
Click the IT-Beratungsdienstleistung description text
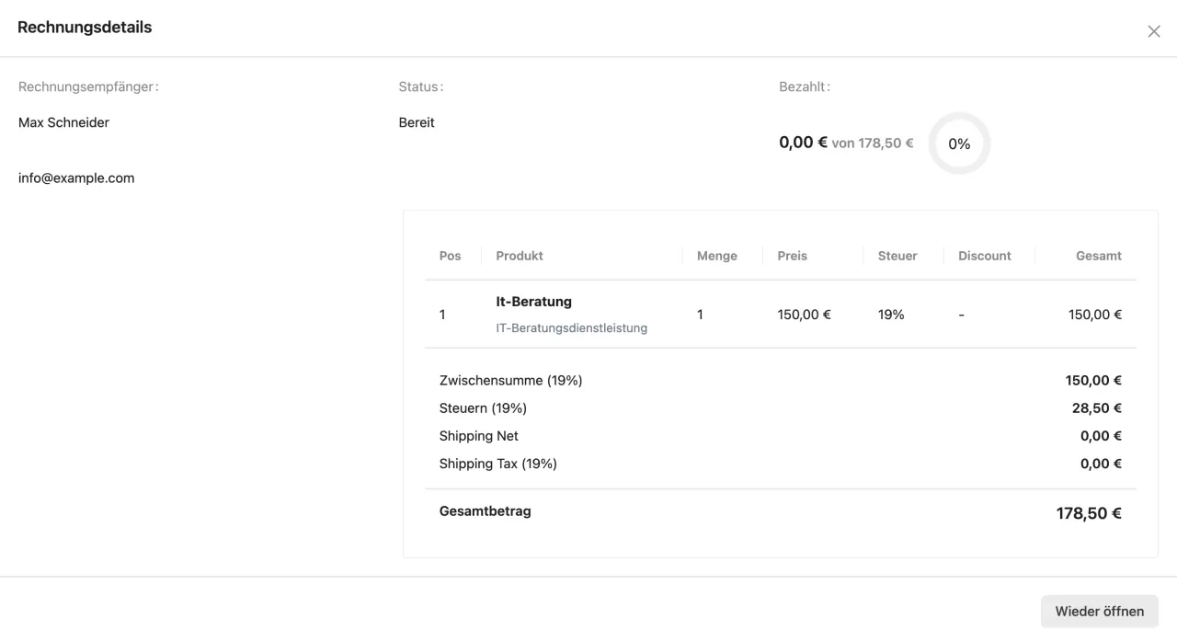(571, 327)
